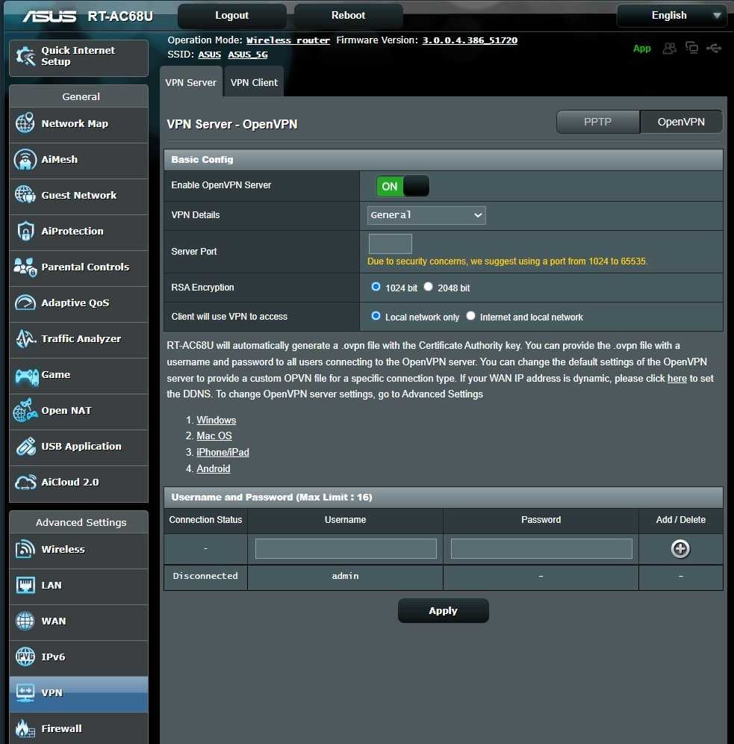The image size is (734, 744).
Task: Open Network Map menu item
Action: point(78,124)
